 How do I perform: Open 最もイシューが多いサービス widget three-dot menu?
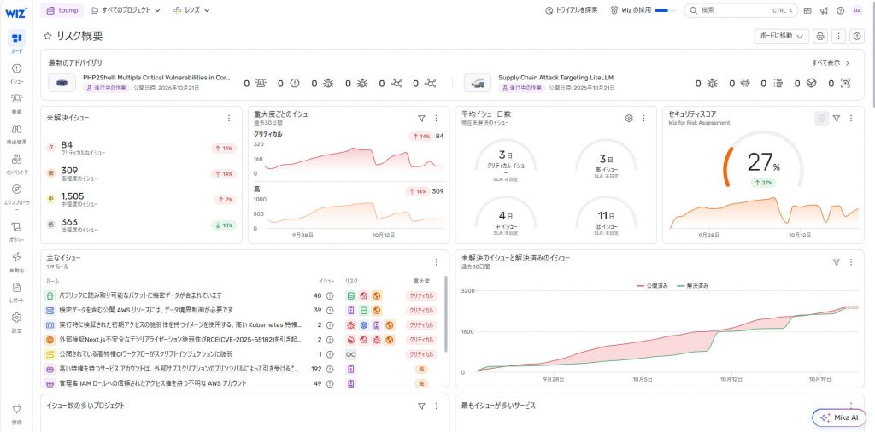(x=851, y=406)
